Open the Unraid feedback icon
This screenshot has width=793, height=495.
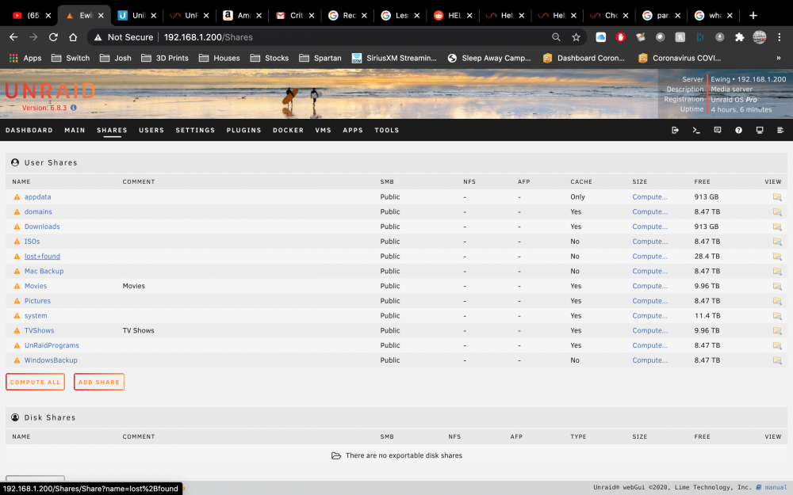717,131
